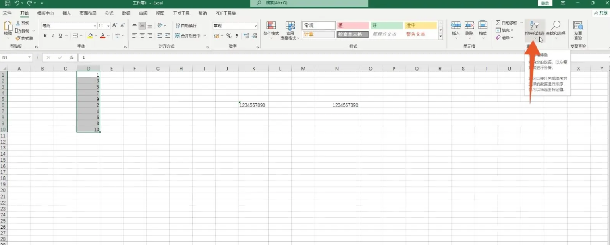
Task: Apply the Percent Style (%) format
Action: 229,36
